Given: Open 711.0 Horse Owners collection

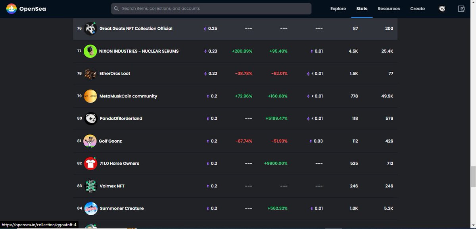Looking at the screenshot, I should pos(119,163).
